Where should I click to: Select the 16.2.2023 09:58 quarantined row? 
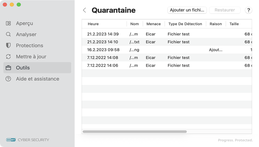[x=103, y=50]
